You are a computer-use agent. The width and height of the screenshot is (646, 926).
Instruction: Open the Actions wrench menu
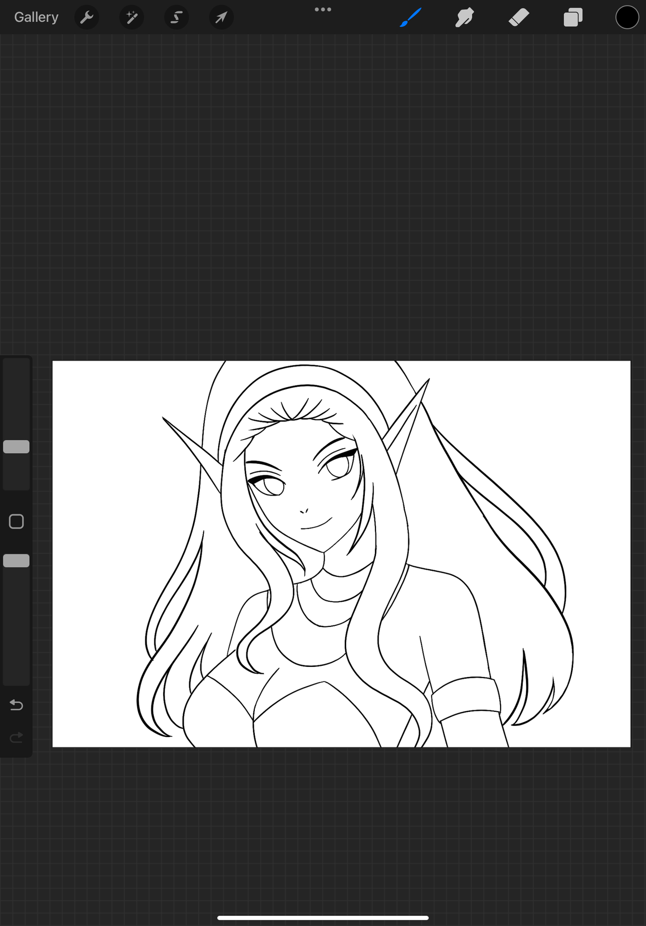[87, 18]
